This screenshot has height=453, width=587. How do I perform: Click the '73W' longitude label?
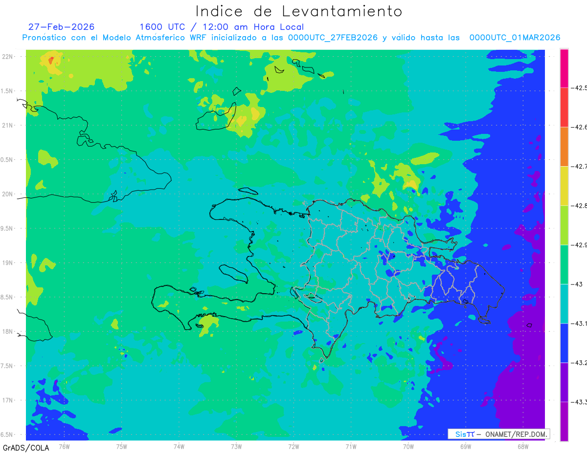click(236, 446)
